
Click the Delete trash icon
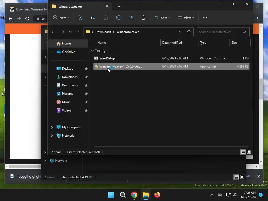143,18
